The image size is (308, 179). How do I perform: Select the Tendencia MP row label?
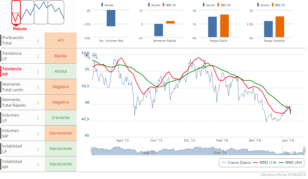tap(12, 71)
